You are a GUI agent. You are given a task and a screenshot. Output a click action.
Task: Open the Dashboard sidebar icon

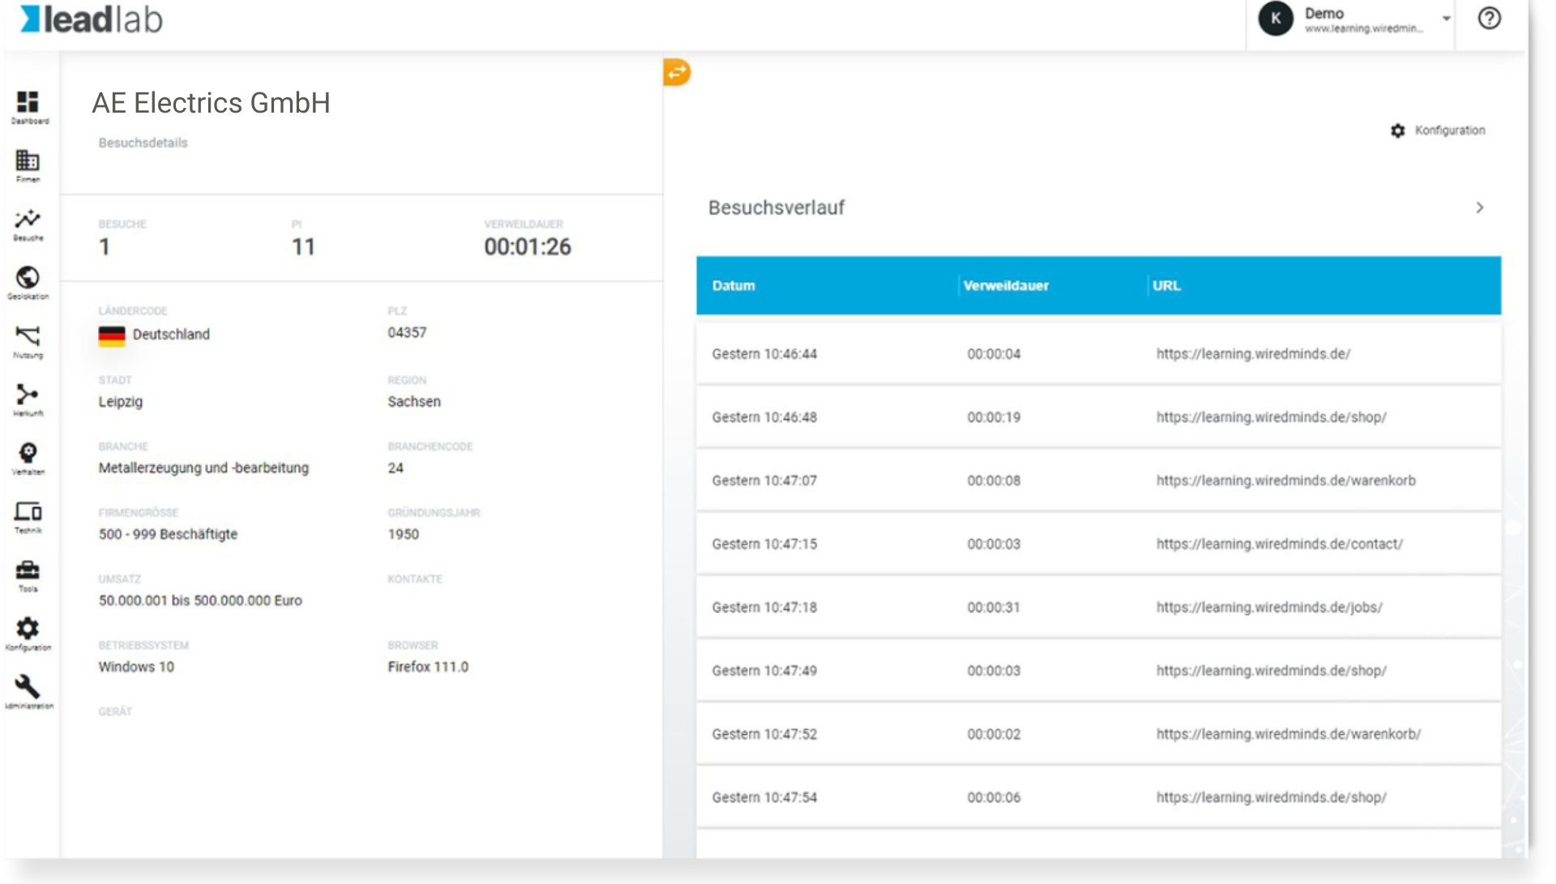28,107
